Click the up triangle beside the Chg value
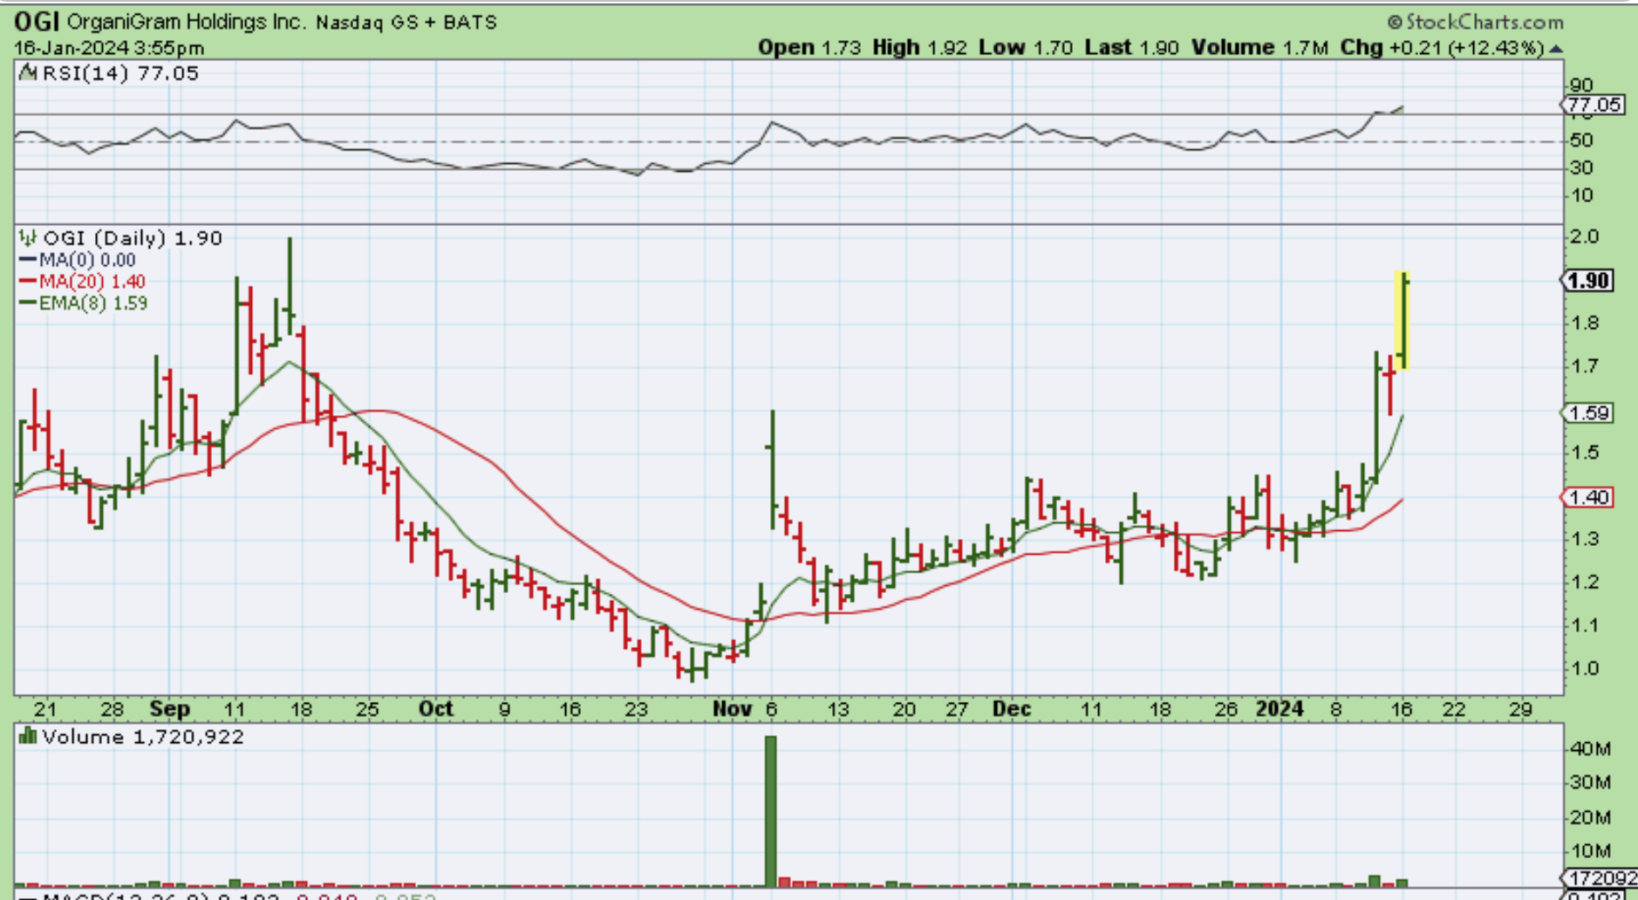Screen dimensions: 1638x900 (x=1556, y=48)
